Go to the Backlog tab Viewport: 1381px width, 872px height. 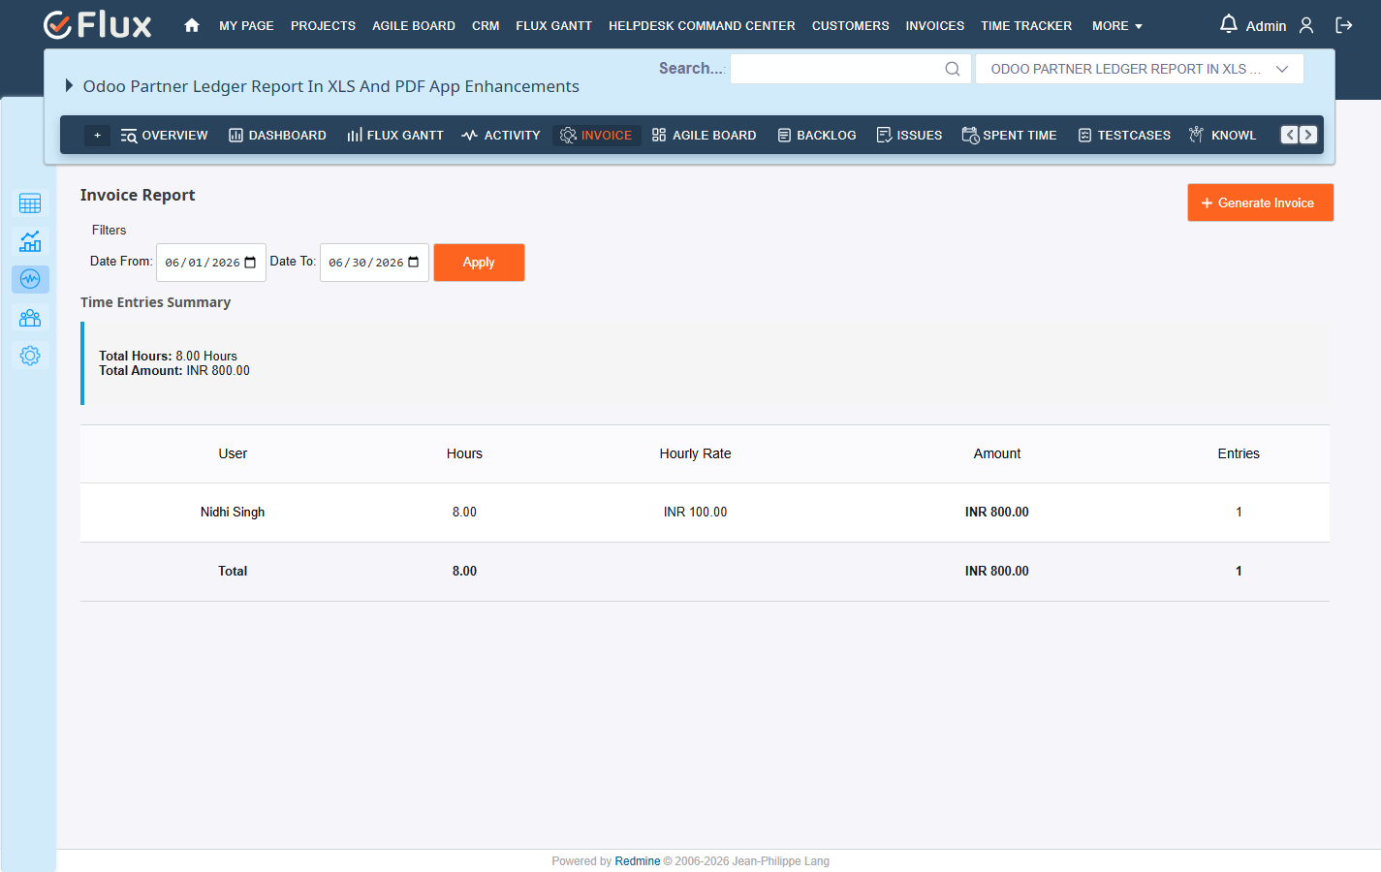click(x=816, y=136)
